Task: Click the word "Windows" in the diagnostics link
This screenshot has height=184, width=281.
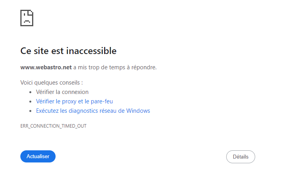Action: coord(138,111)
